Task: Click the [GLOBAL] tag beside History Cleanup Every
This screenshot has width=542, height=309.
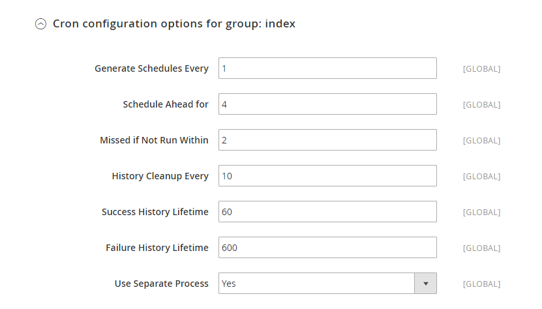Action: pos(481,176)
